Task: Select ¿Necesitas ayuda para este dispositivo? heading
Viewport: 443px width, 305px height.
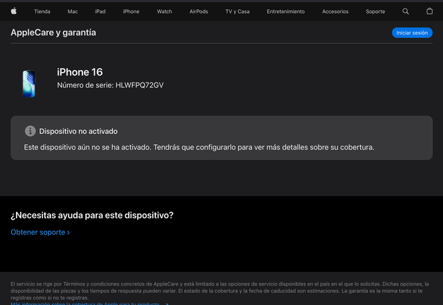Action: tap(92, 216)
